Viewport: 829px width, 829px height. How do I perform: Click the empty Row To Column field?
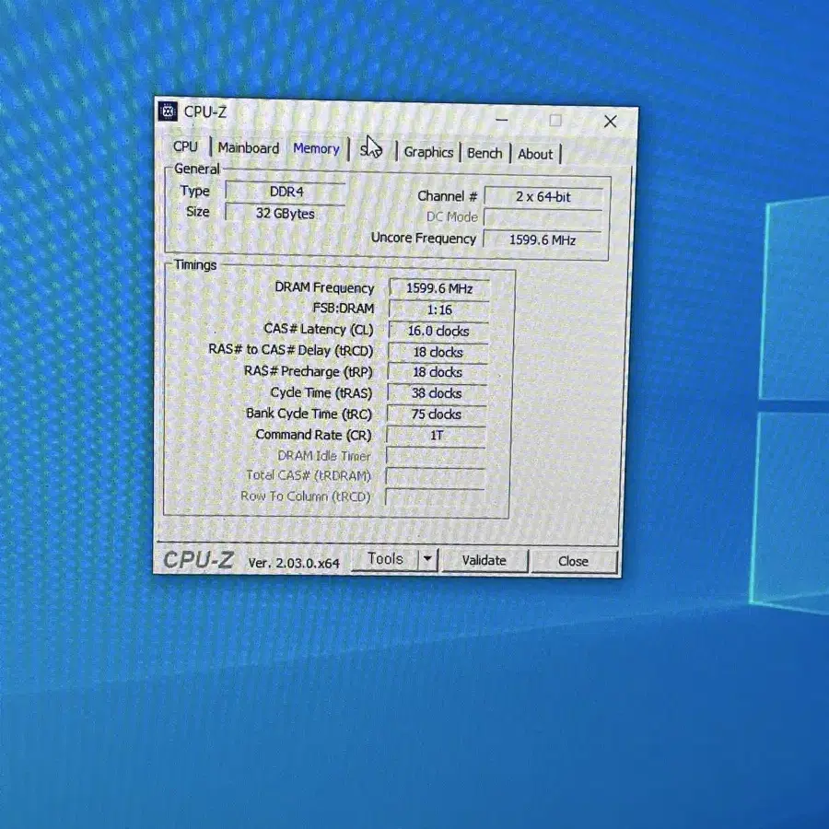tap(435, 496)
